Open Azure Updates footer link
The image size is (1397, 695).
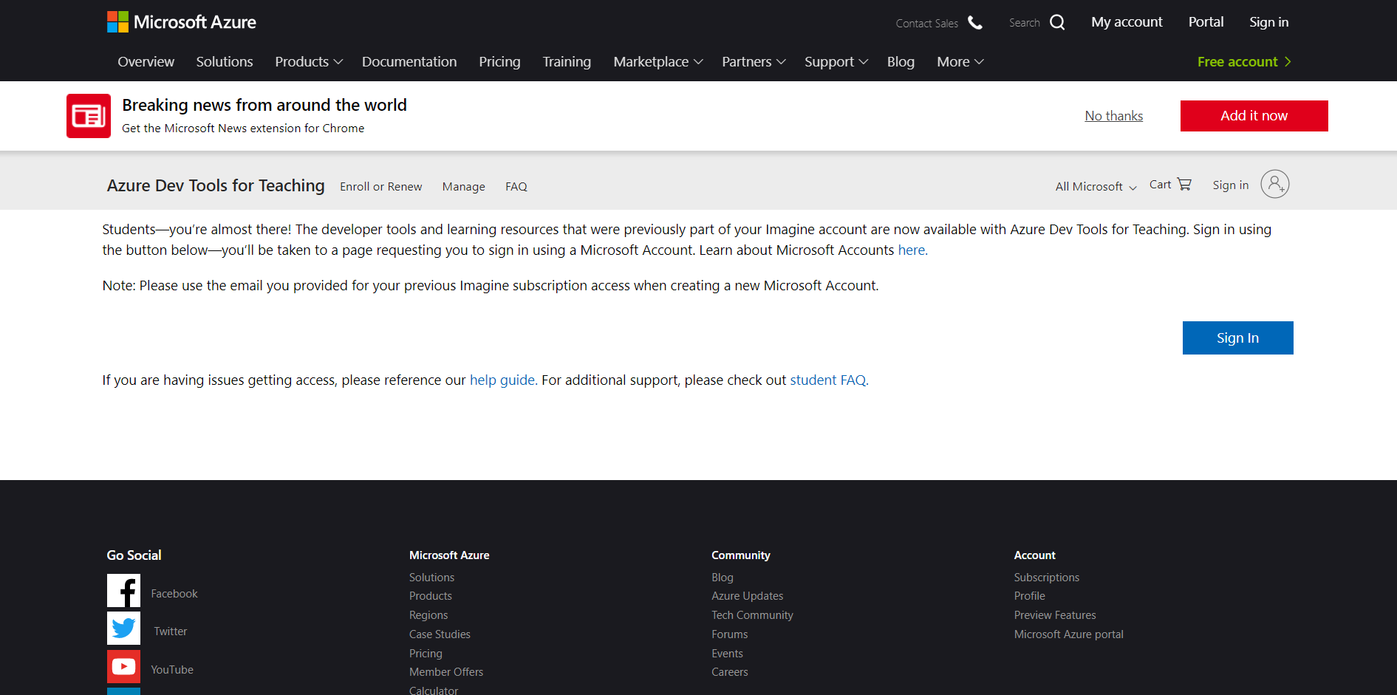tap(748, 596)
